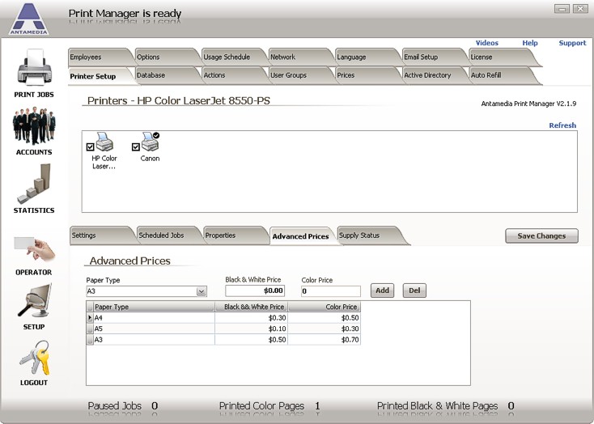Click the Del price button
594x424 pixels.
tap(414, 290)
